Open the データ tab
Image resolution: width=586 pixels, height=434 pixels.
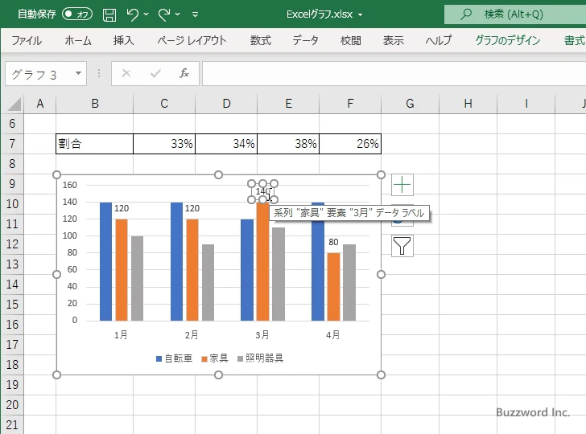[305, 40]
